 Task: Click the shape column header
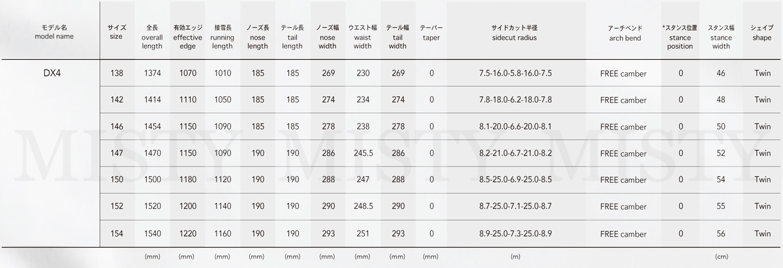762,33
